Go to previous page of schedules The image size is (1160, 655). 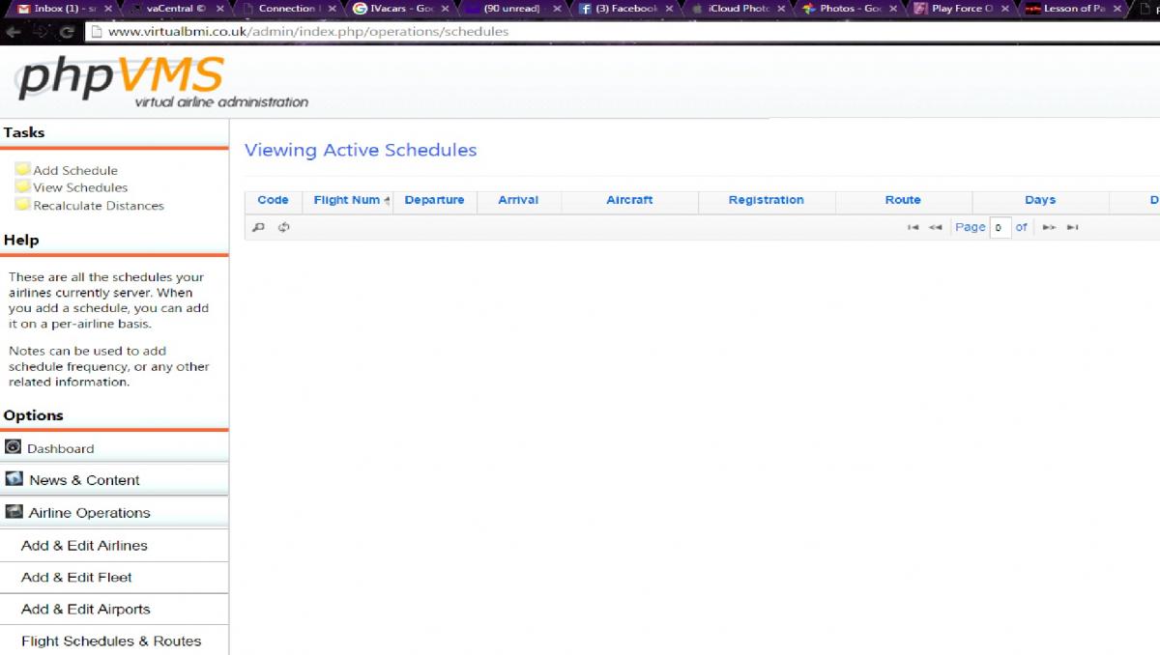tap(935, 228)
